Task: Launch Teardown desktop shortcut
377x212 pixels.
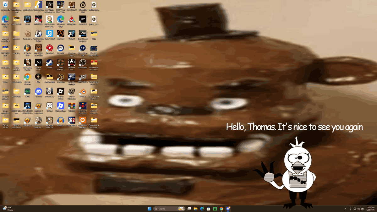Action: pyautogui.click(x=61, y=78)
